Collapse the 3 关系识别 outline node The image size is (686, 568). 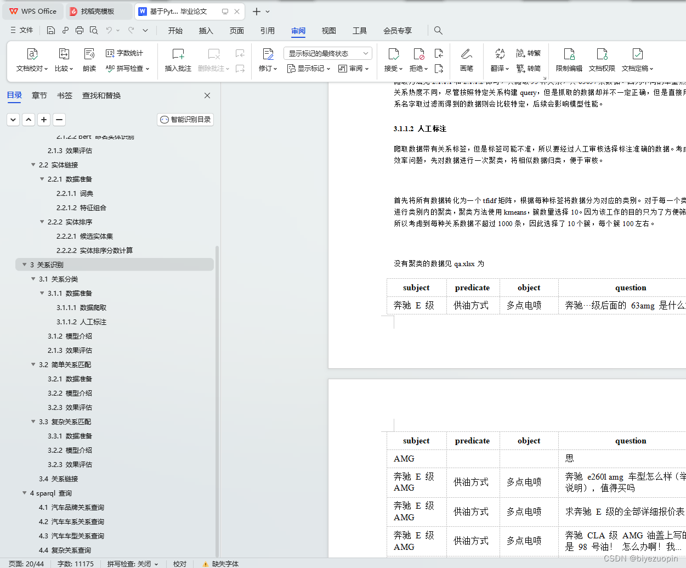(24, 265)
